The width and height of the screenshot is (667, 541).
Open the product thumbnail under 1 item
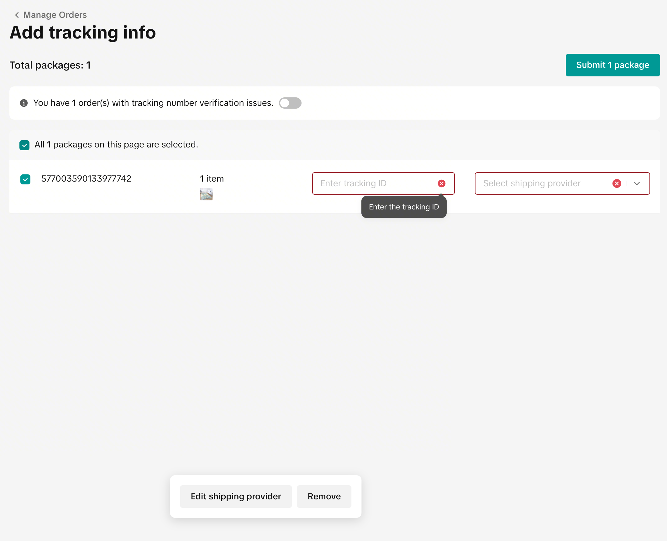206,194
